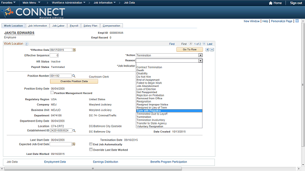Check Position Management Record checkbox
Screen dimensions: 305x171
[x=52, y=93]
